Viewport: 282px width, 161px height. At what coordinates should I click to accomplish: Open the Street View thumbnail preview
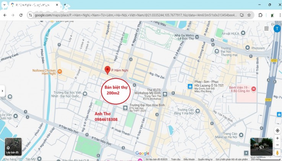[x=261, y=147]
